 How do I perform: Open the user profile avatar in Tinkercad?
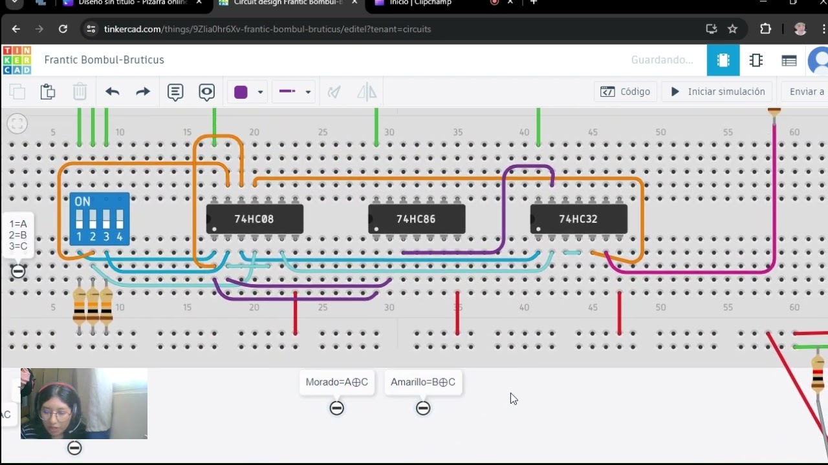pos(819,61)
